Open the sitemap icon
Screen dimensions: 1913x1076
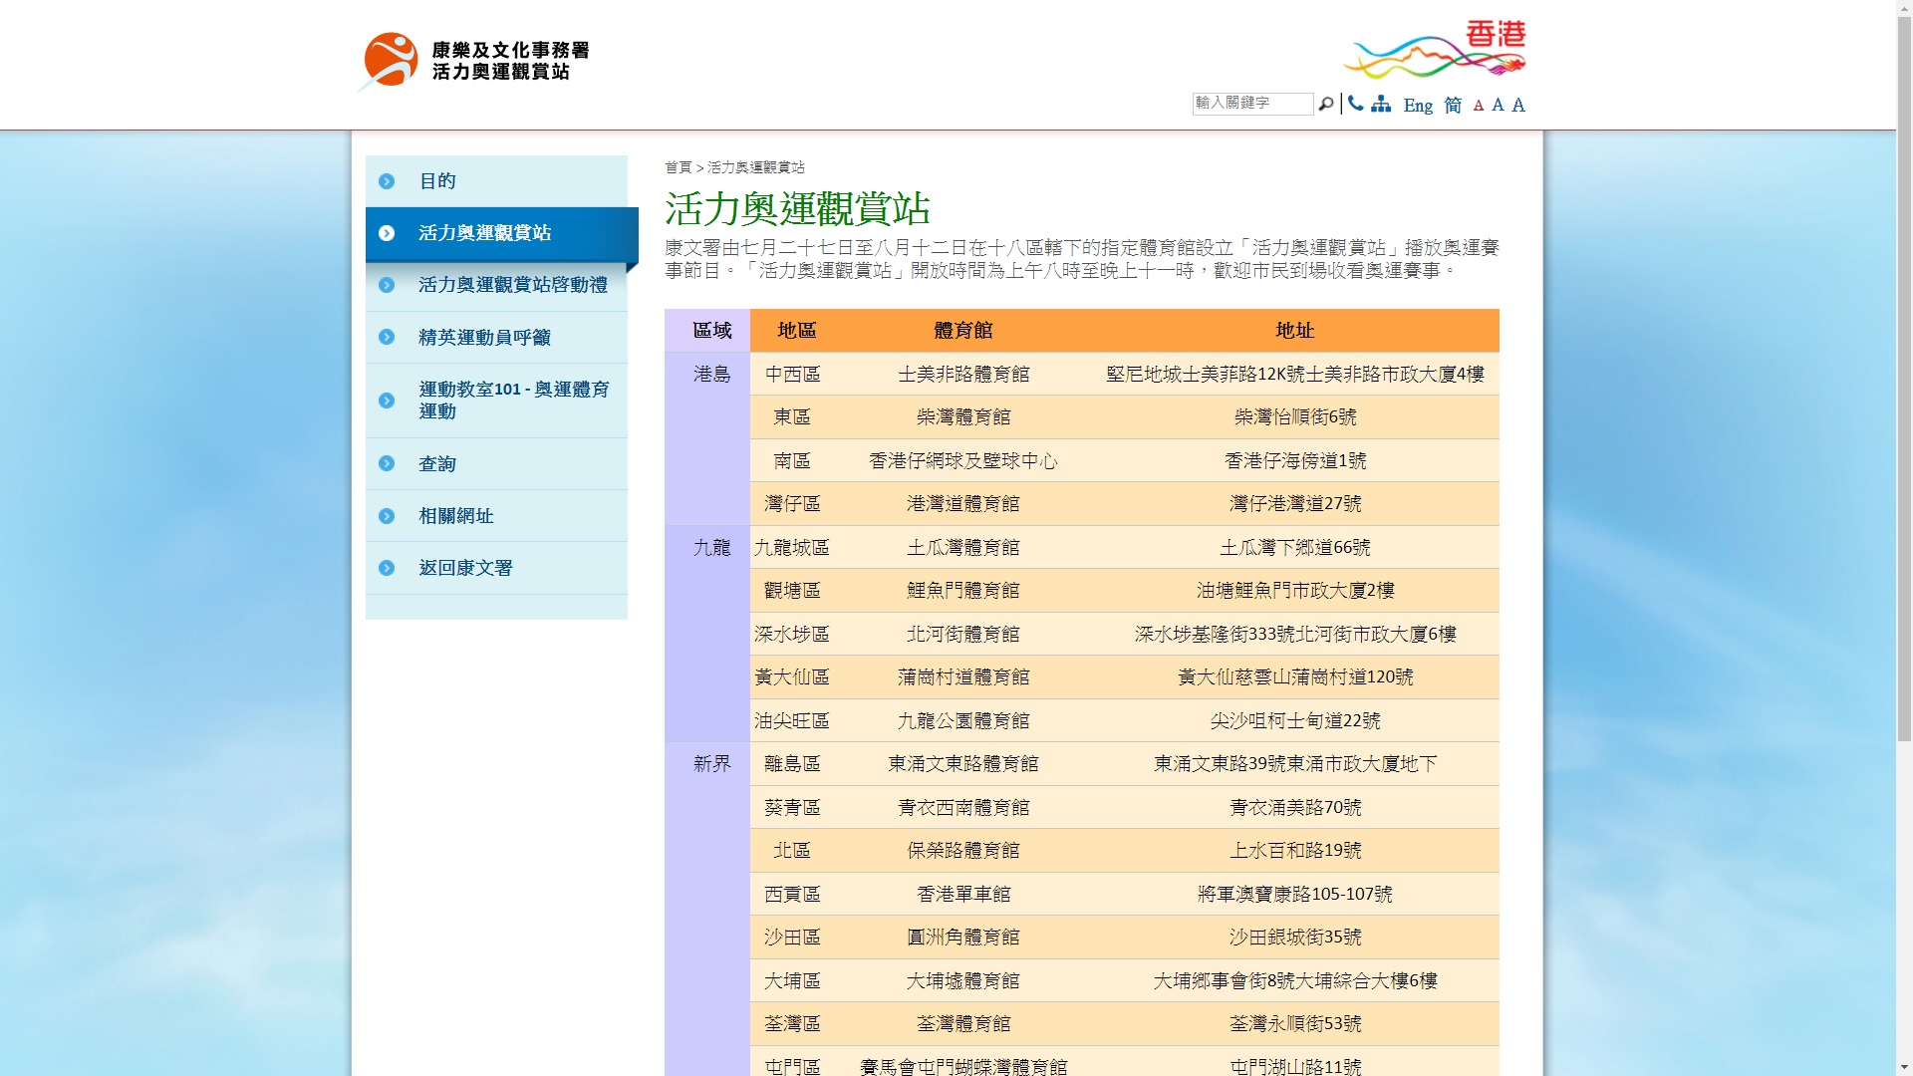pos(1381,104)
